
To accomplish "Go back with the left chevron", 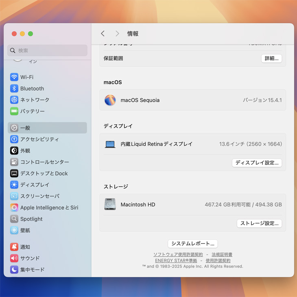I will (x=103, y=34).
